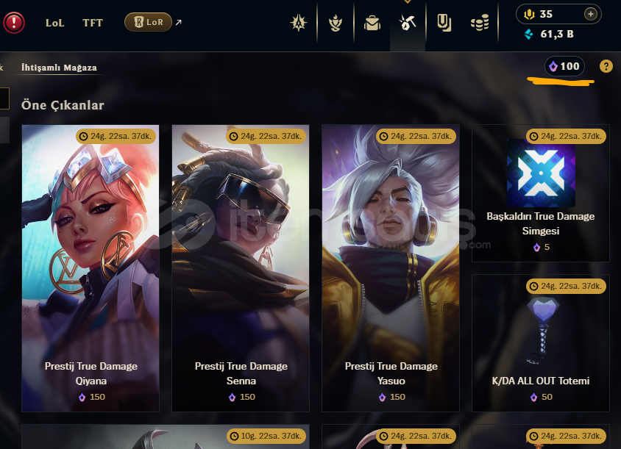
Task: Open the honor emblem icon
Action: tap(336, 23)
